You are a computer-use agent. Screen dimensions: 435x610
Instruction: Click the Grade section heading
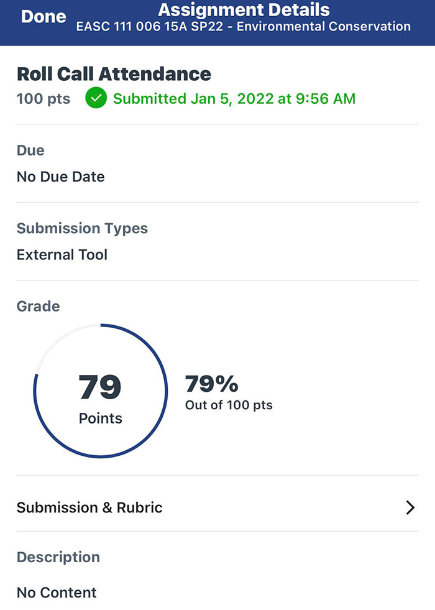pyautogui.click(x=38, y=306)
